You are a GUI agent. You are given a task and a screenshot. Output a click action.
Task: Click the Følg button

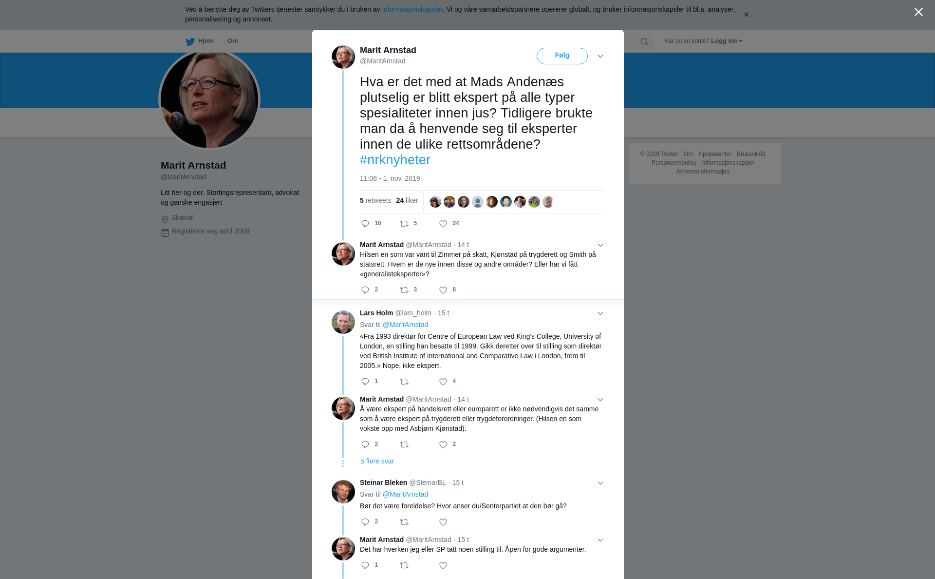click(x=562, y=56)
